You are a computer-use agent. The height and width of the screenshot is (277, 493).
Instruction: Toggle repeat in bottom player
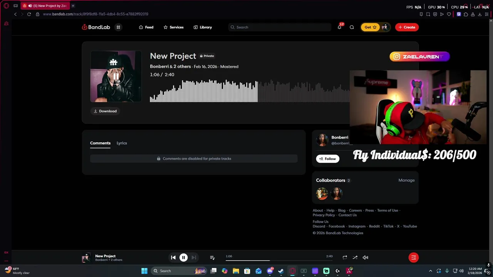345,258
